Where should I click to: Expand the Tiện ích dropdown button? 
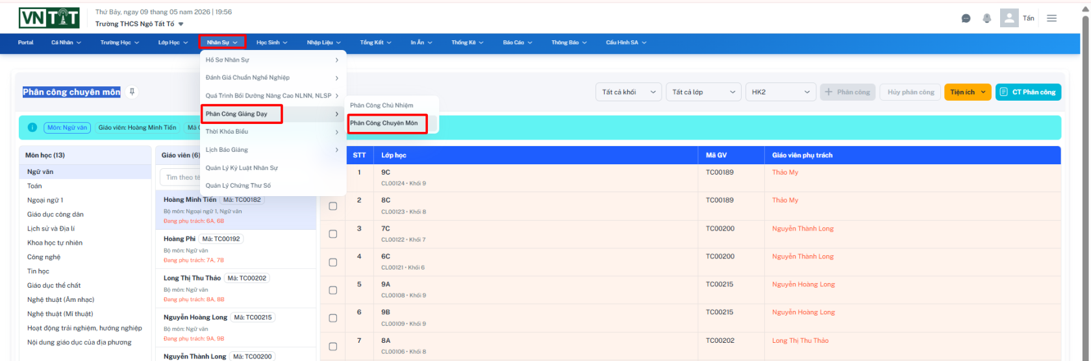point(968,92)
